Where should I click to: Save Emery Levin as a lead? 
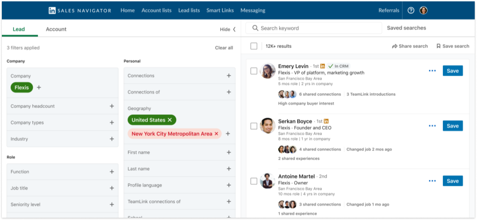point(453,71)
